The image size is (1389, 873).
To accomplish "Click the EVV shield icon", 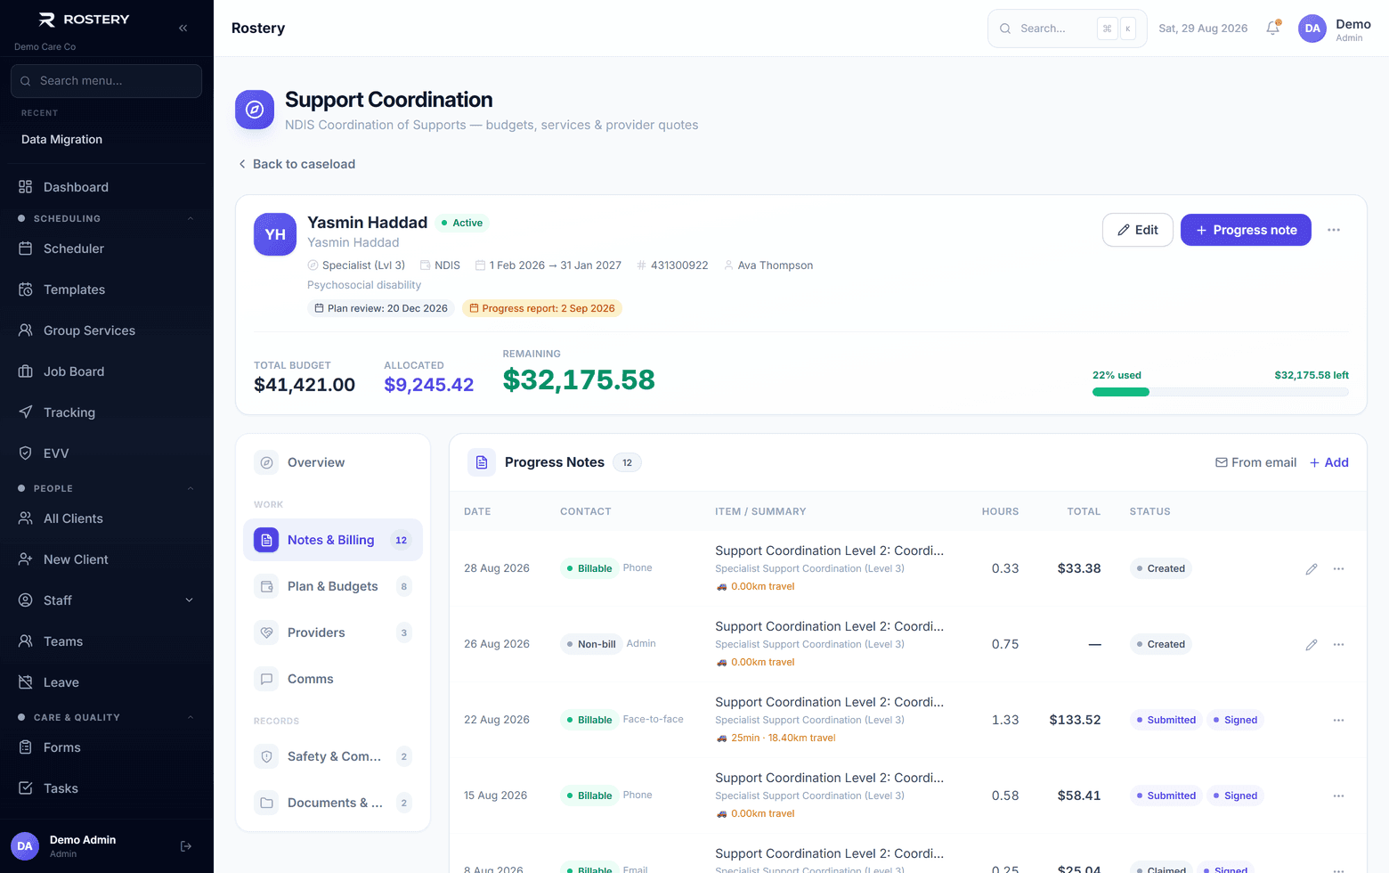I will (25, 453).
